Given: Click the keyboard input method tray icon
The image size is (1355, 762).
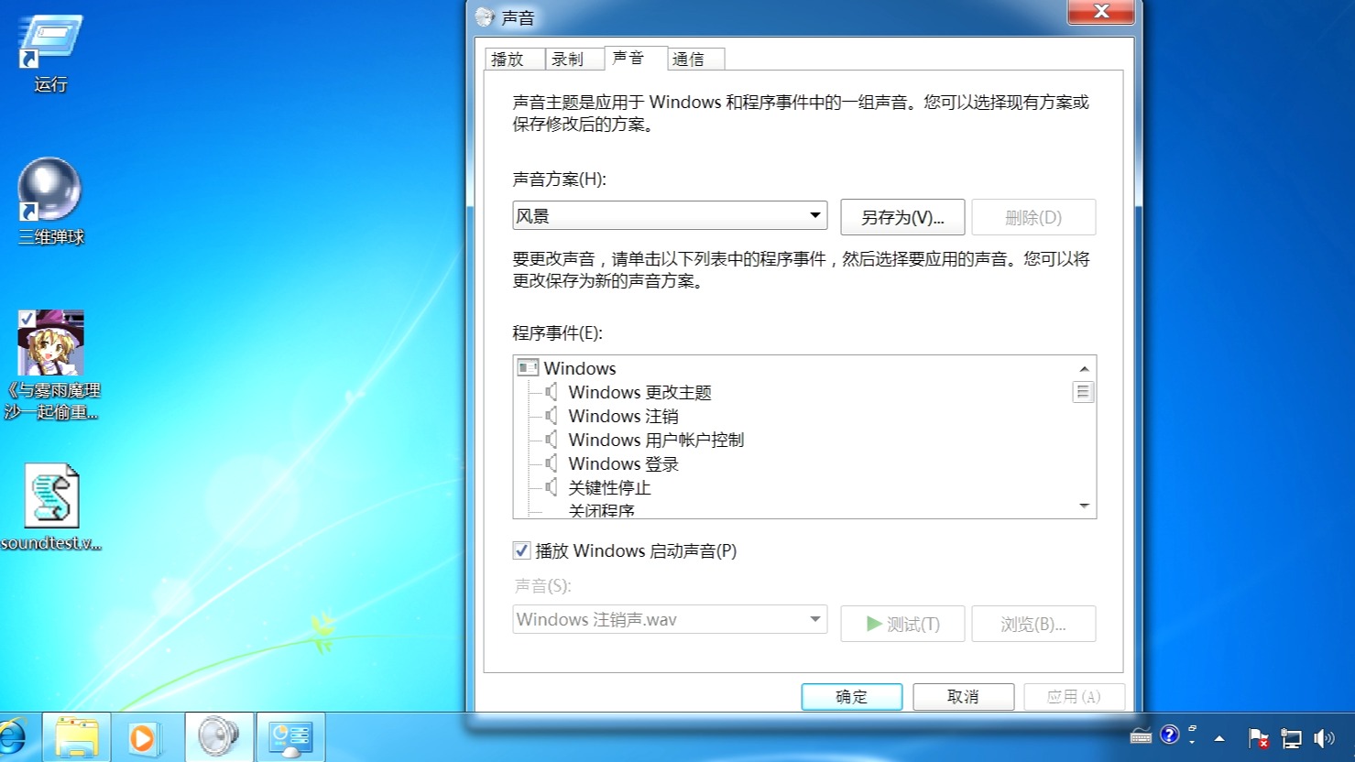Looking at the screenshot, I should pos(1141,735).
